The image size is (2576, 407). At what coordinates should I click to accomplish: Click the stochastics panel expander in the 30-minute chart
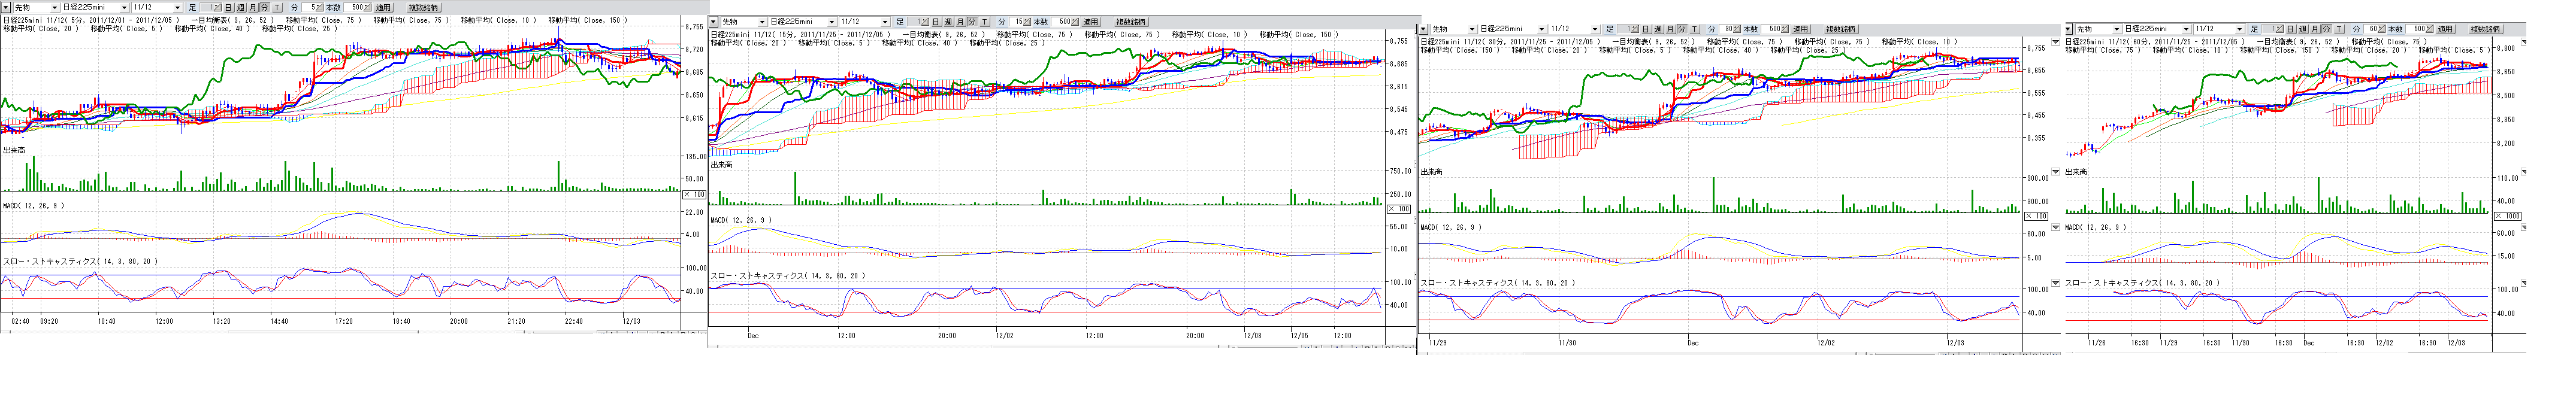pos(2055,283)
